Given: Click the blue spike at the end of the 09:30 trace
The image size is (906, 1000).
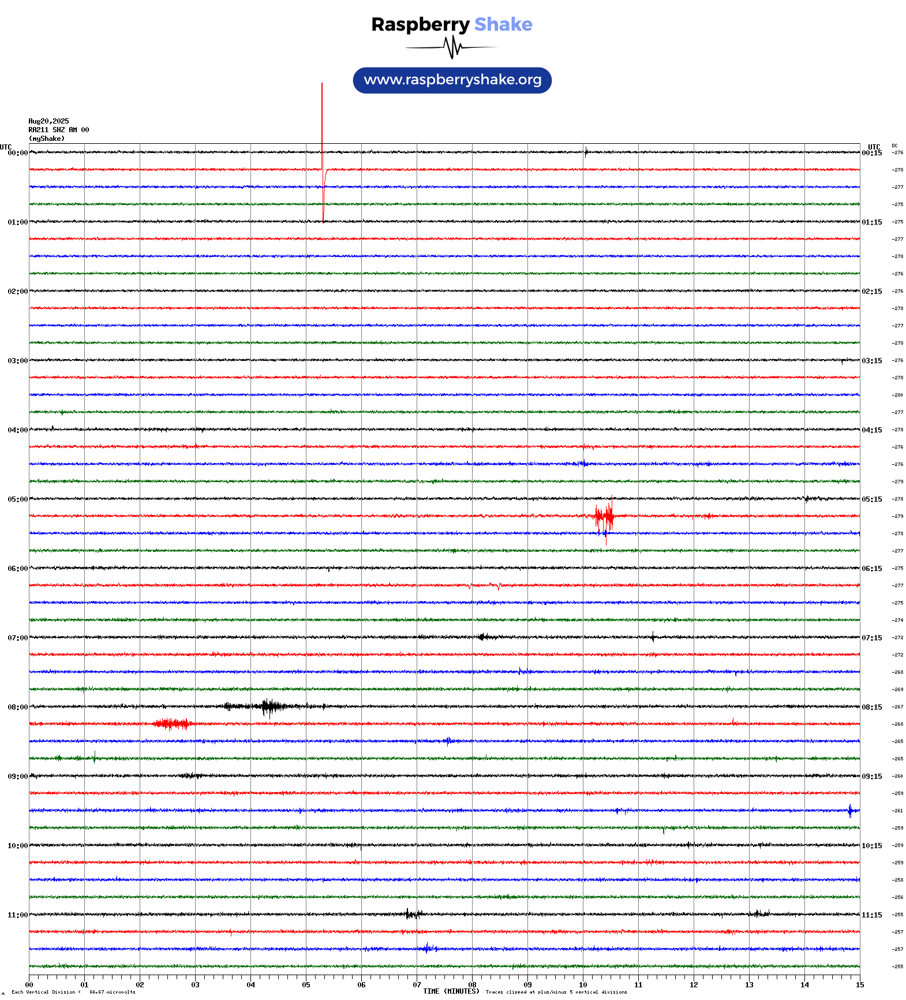Looking at the screenshot, I should 850,810.
